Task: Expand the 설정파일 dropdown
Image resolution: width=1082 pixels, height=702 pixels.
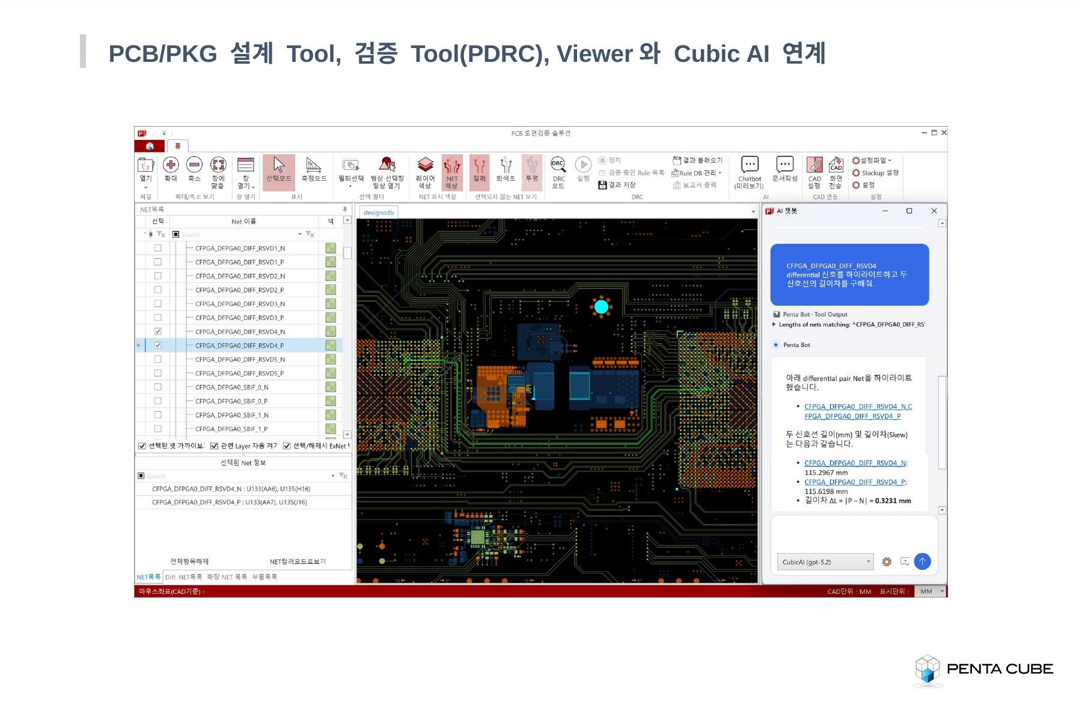Action: coord(872,160)
